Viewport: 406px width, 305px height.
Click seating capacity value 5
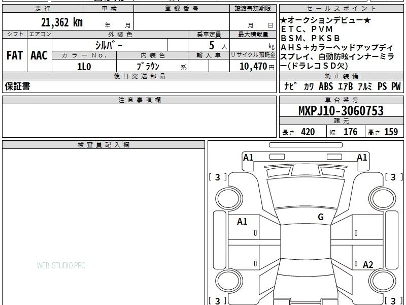pos(212,45)
